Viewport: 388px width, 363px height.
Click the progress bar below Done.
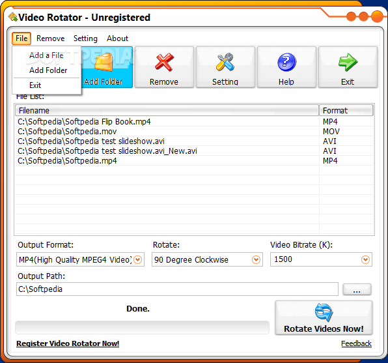pyautogui.click(x=142, y=328)
